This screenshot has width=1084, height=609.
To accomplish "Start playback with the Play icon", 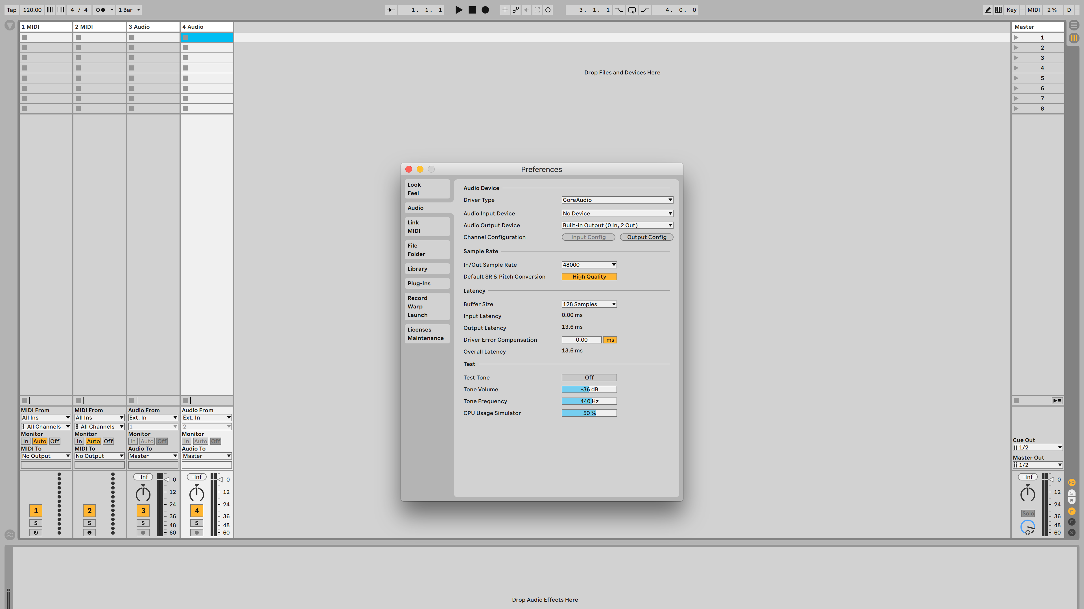I will (x=459, y=10).
